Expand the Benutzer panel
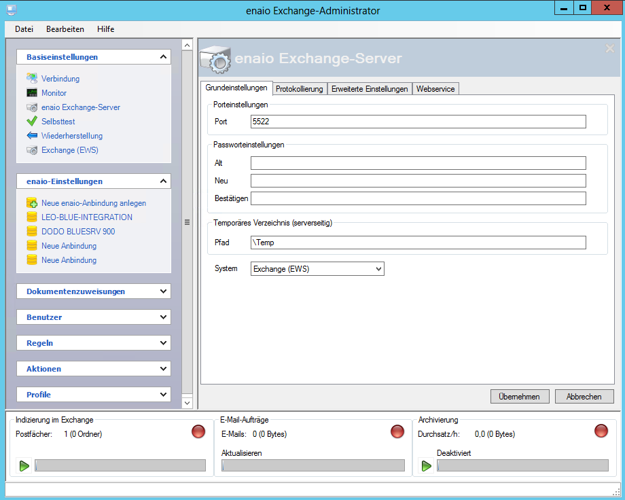Viewport: 625px width, 500px height. 163,317
